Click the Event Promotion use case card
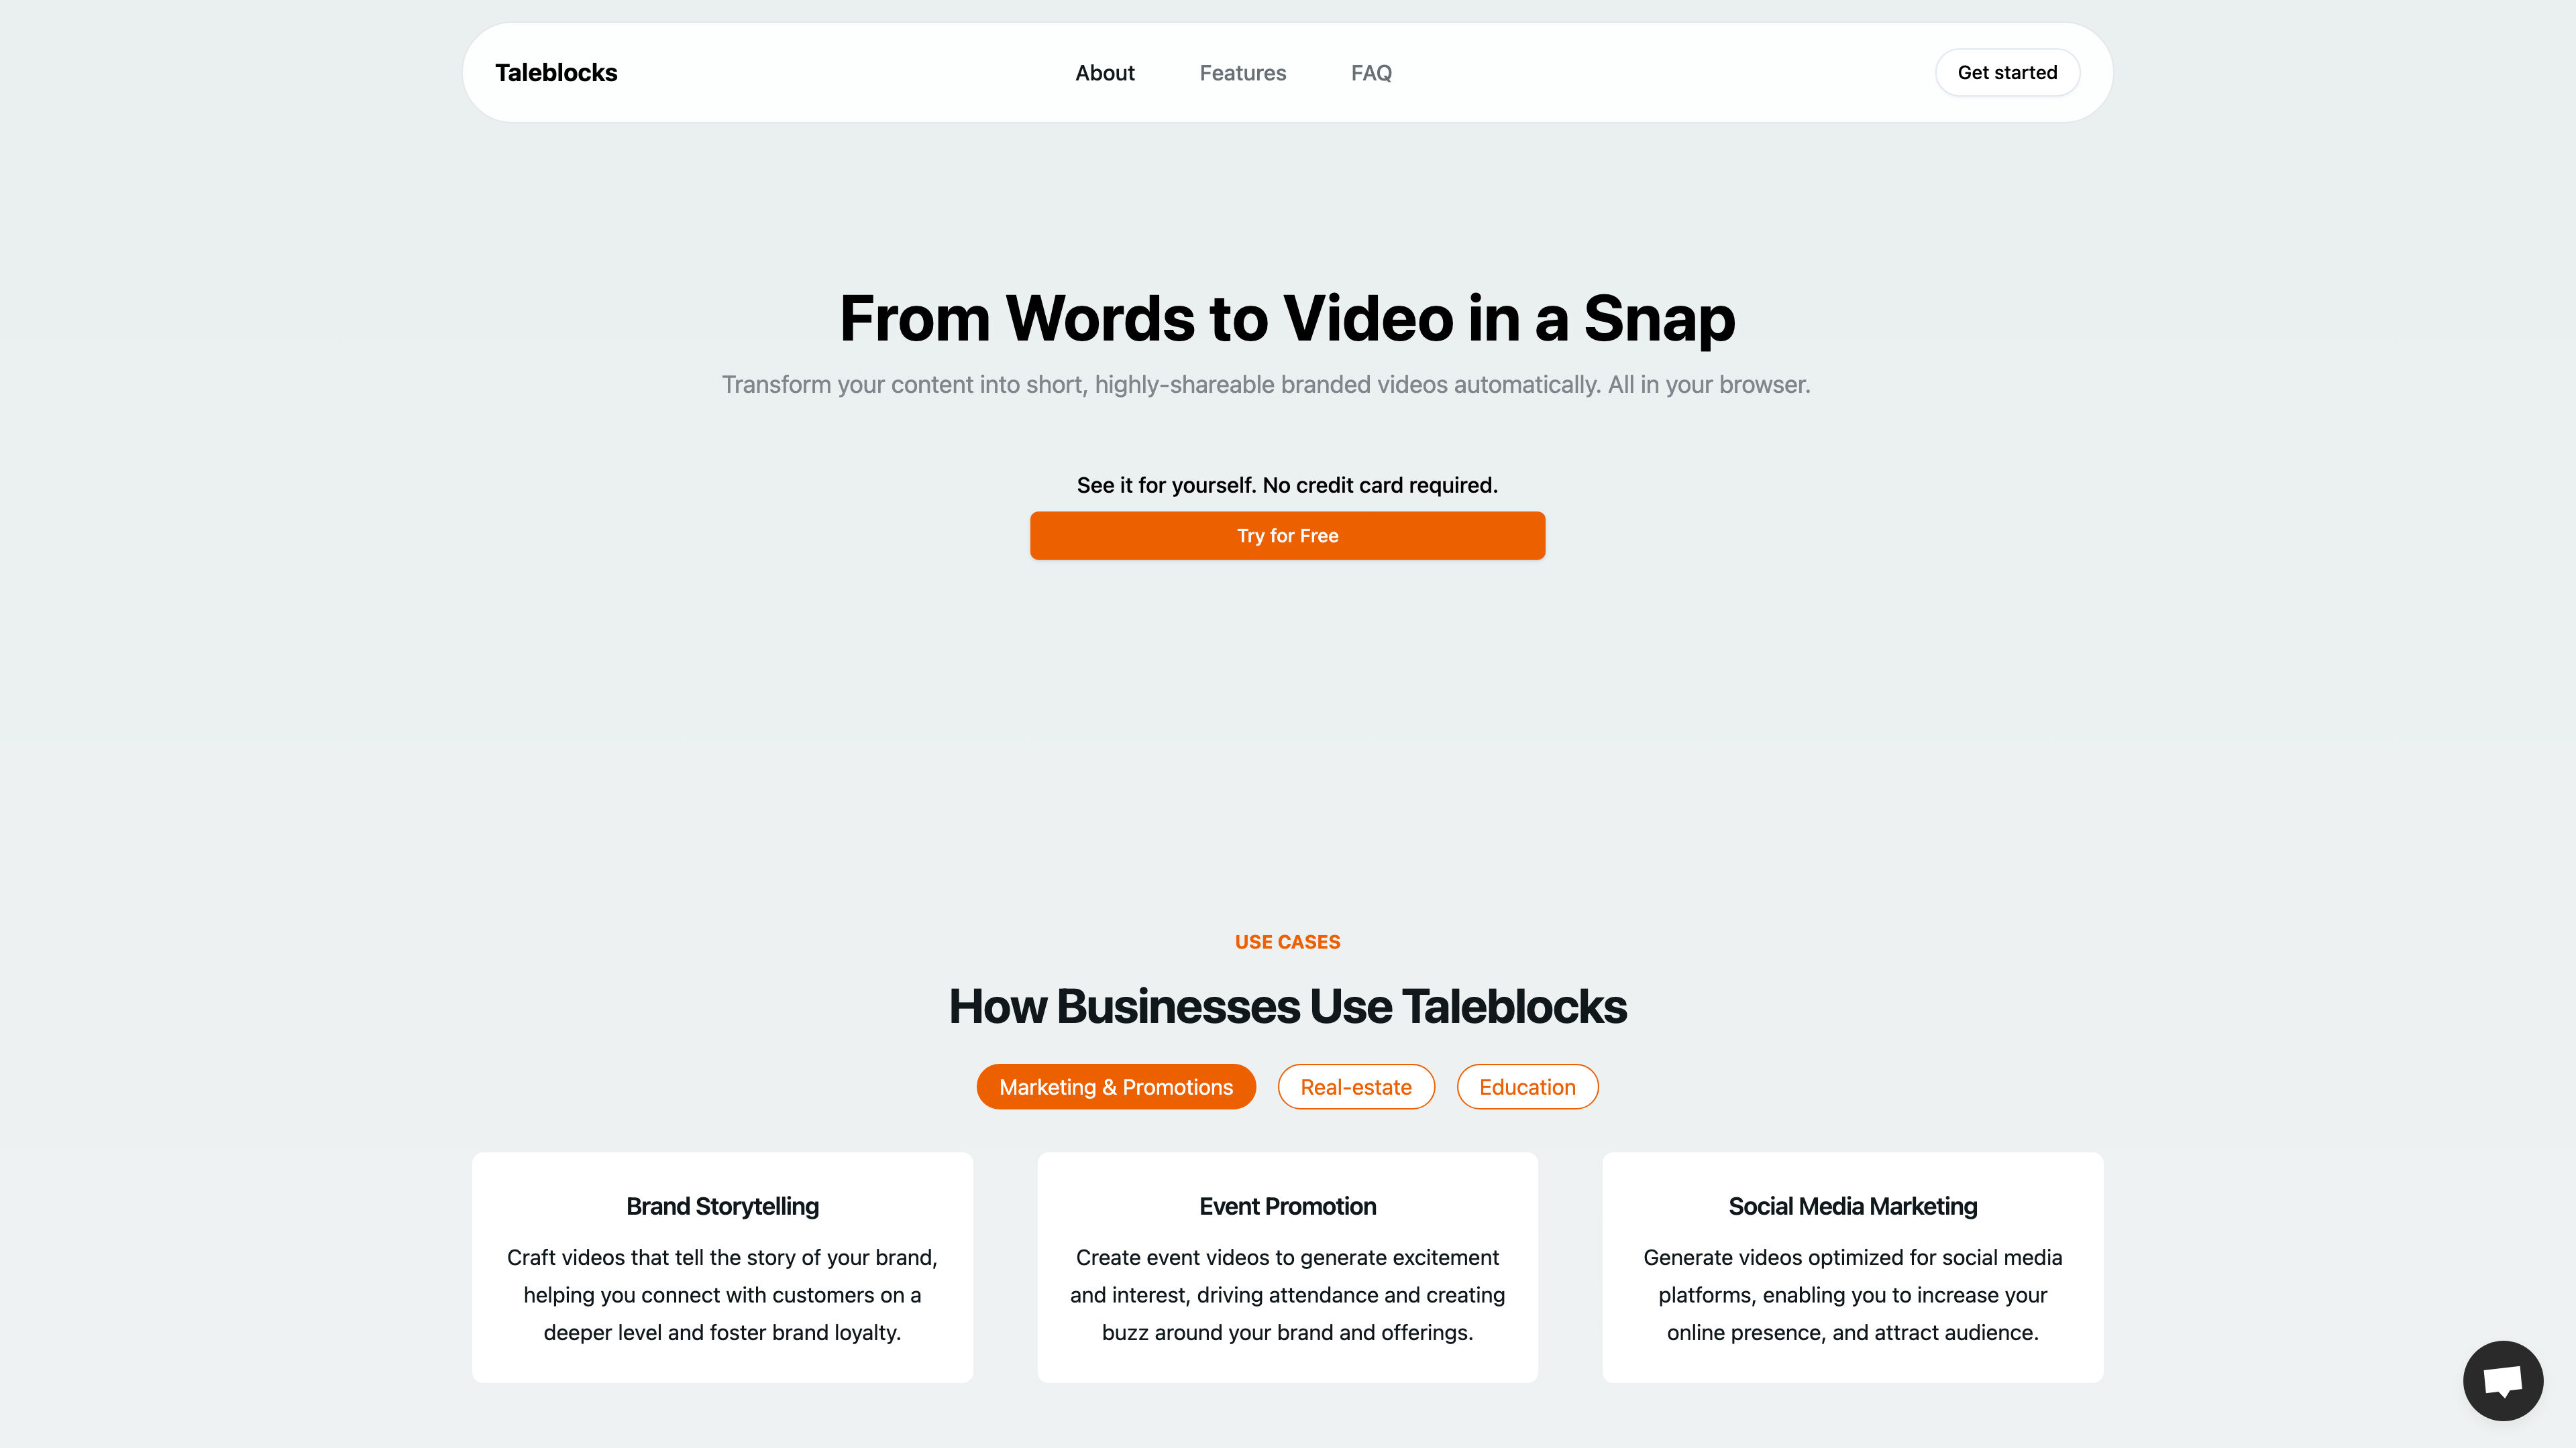Screen dimensions: 2576x1448 (x=1288, y=1266)
